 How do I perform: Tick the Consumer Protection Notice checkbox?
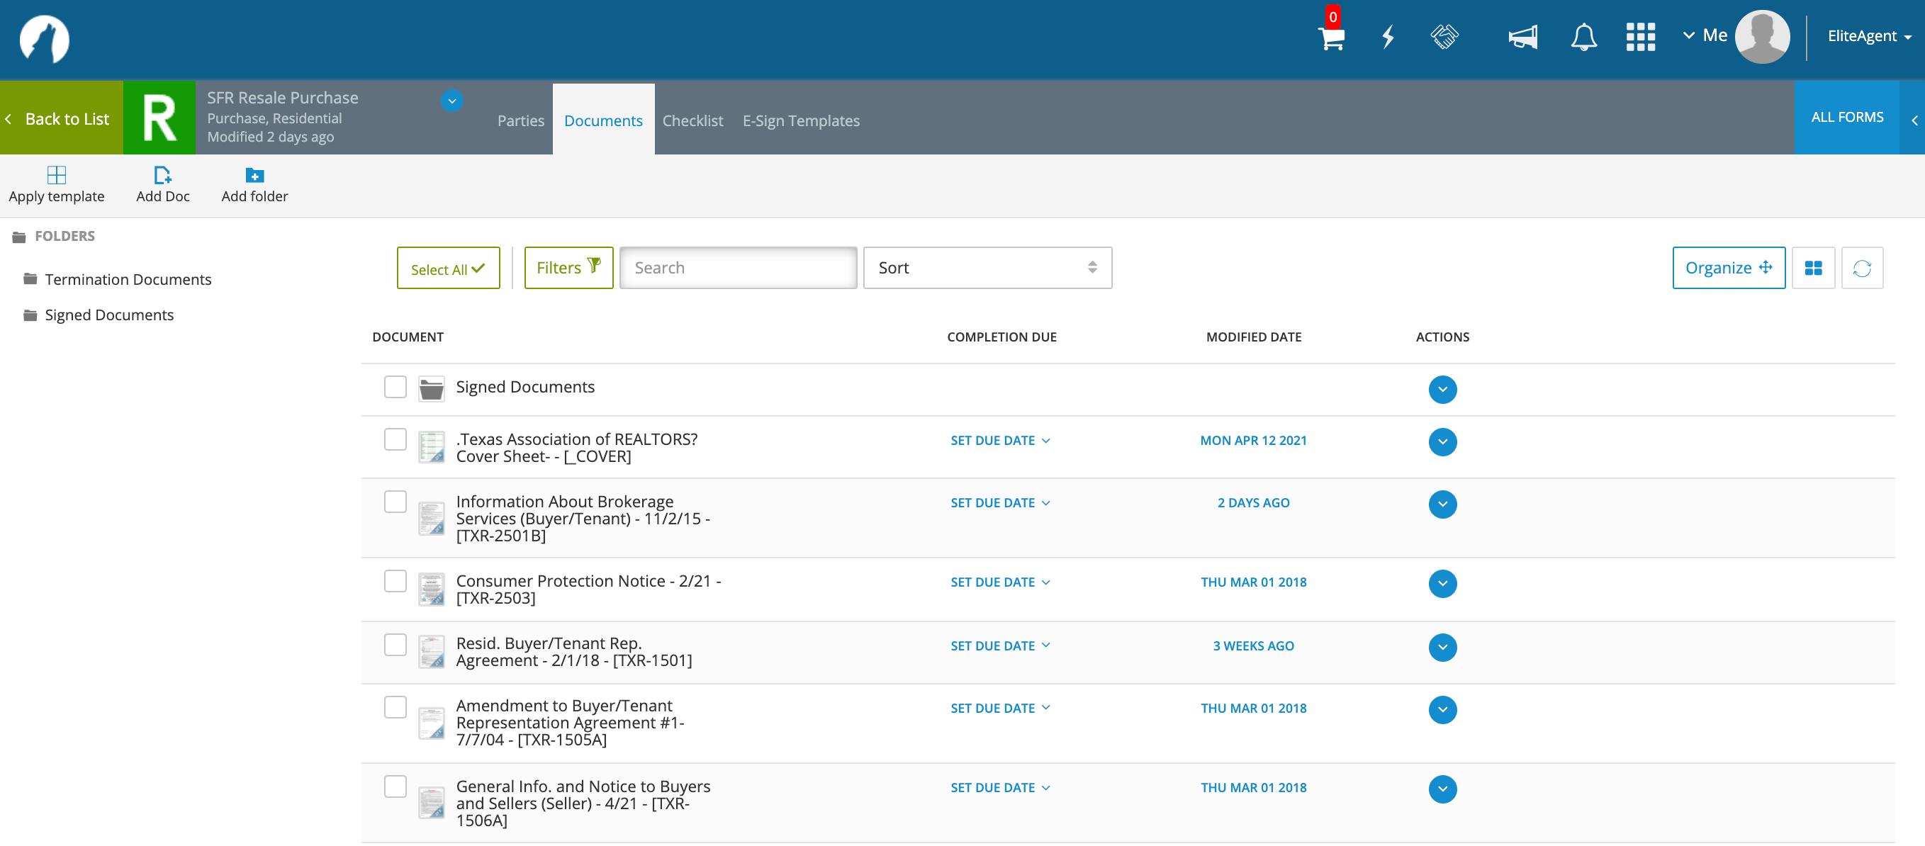[x=395, y=581]
